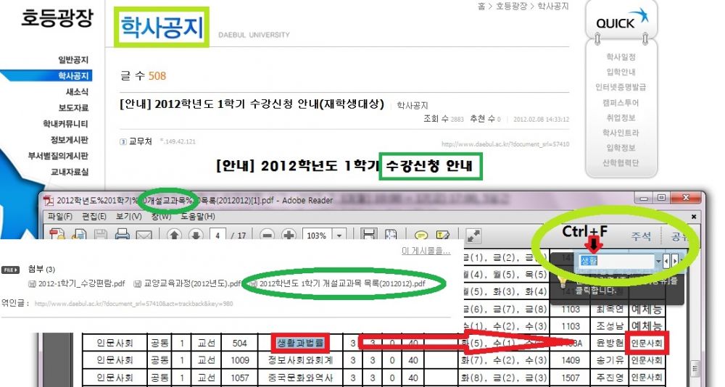Screen dimensions: 725x387
Task: Open 정보게시판 sidebar link
Action: (70, 140)
